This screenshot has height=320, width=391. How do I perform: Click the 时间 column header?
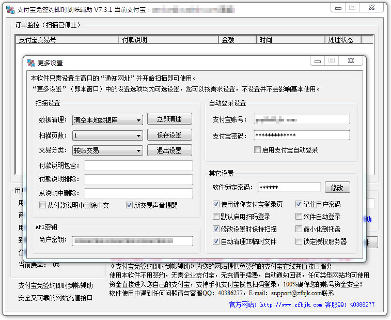click(x=291, y=40)
